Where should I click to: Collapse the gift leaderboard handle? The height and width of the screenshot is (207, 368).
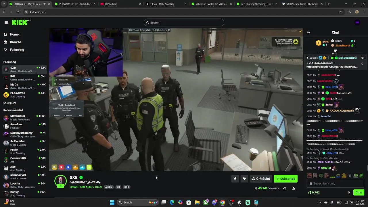[335, 51]
